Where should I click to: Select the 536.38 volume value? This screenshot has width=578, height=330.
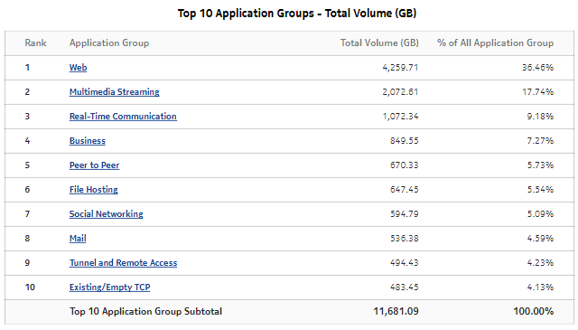405,238
